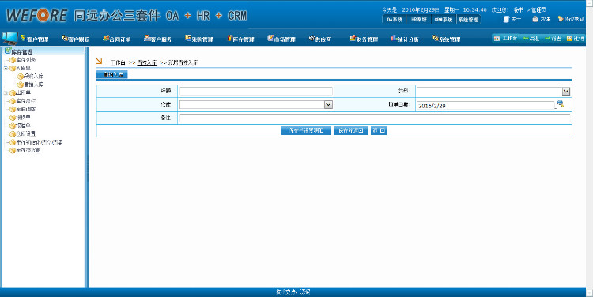Image resolution: width=593 pixels, height=297 pixels.
Task: Open the 采购管理 purchasing module
Action: click(x=199, y=39)
